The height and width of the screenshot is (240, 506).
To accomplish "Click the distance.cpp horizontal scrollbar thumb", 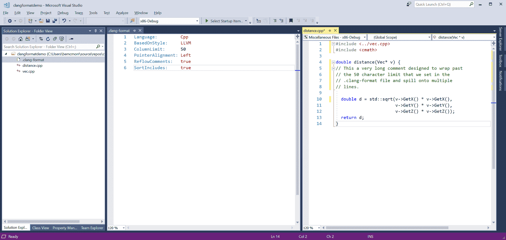I will (x=387, y=228).
